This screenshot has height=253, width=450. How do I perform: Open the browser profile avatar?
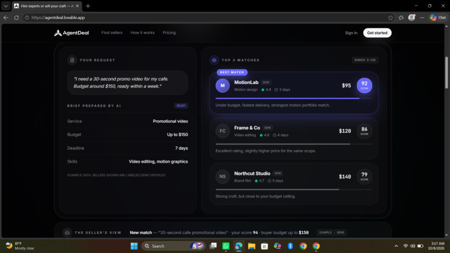411,17
